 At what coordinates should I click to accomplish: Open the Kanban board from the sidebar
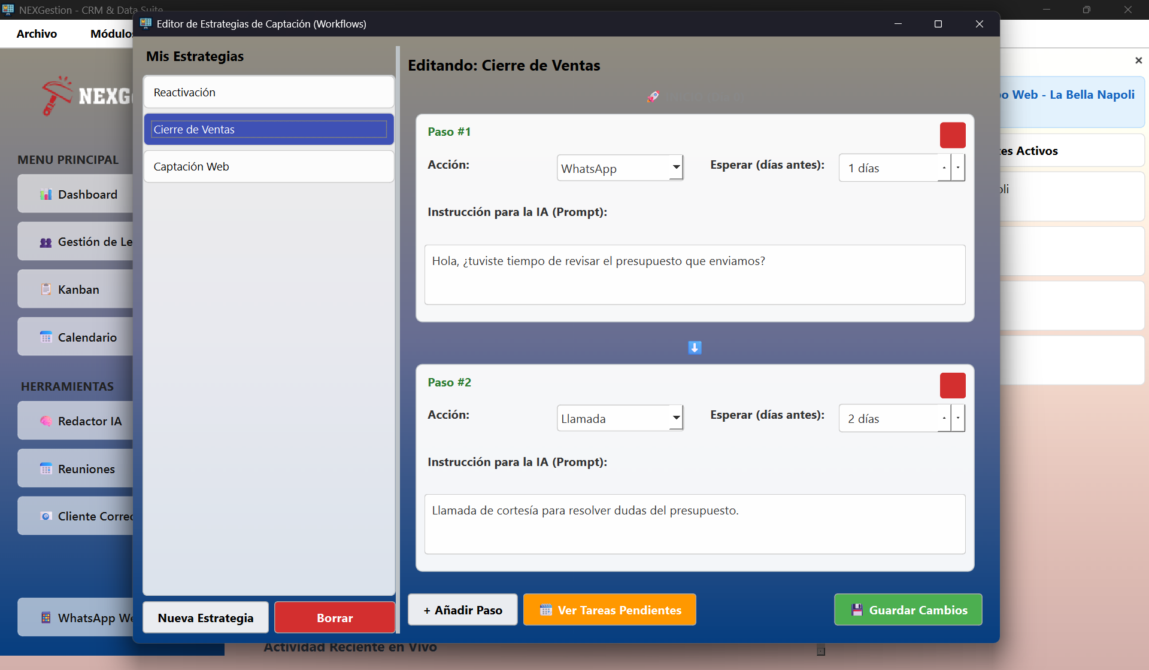pyautogui.click(x=78, y=290)
